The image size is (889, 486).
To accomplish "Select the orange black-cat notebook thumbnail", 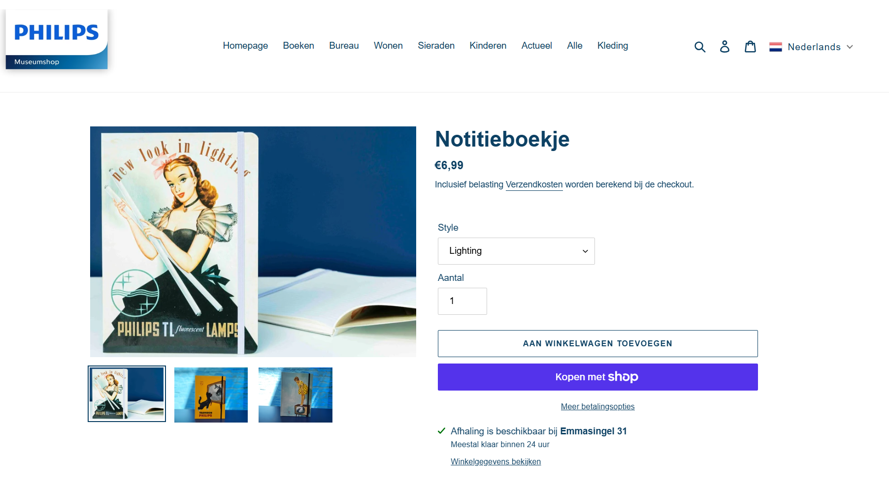I will 211,395.
